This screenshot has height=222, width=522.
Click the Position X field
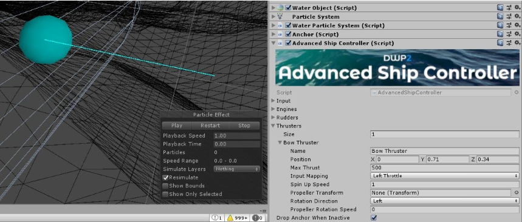(397, 159)
